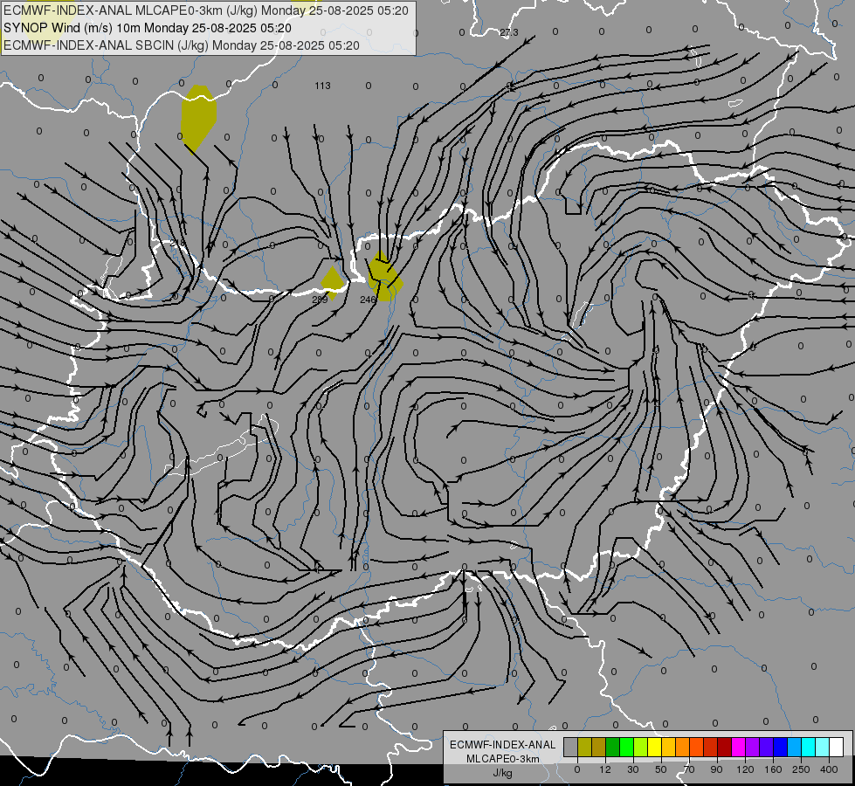Choose the pure blue swatch at 160
This screenshot has height=786, width=855.
780,747
